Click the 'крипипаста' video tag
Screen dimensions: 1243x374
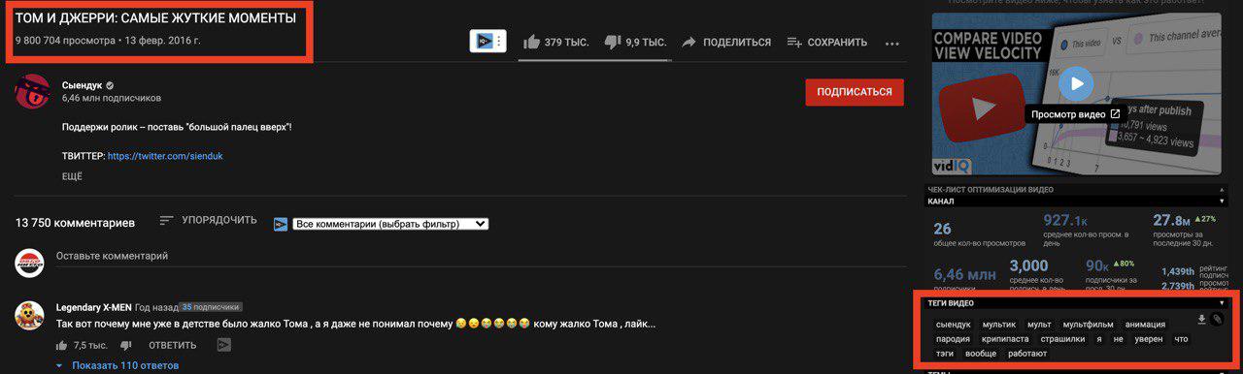point(1006,339)
